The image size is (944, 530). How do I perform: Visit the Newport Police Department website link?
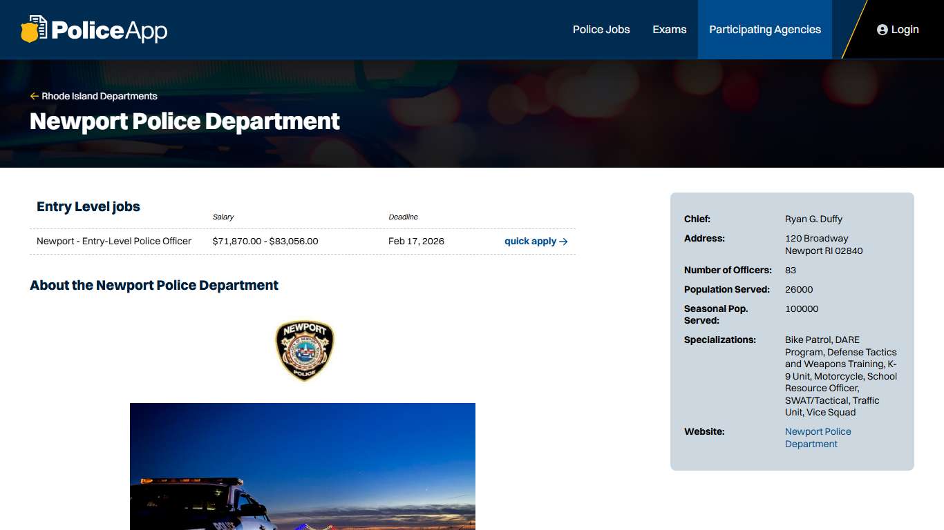(x=818, y=438)
